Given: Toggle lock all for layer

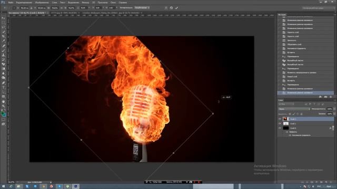Looking at the screenshot, I should 302,114.
